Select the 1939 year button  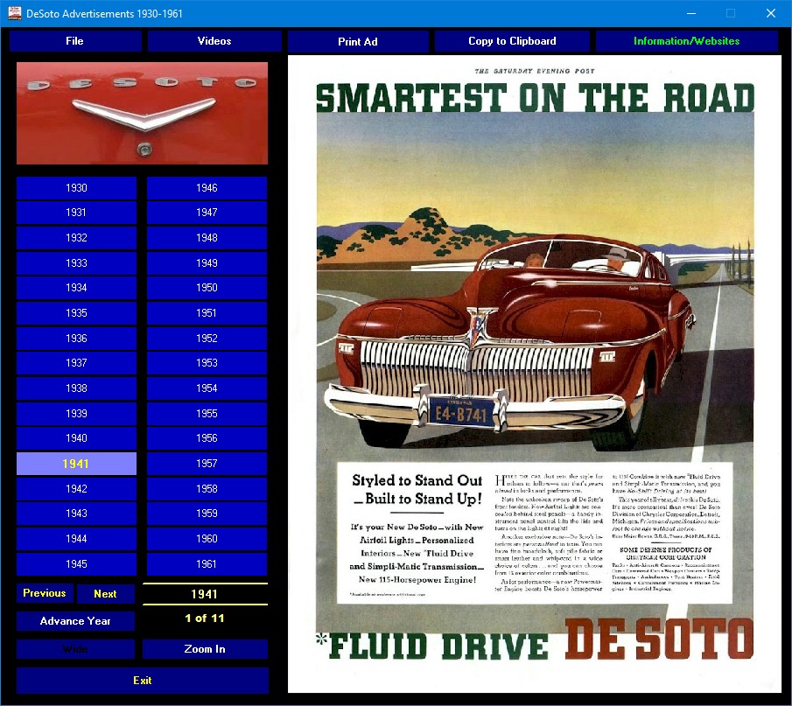pyautogui.click(x=76, y=414)
